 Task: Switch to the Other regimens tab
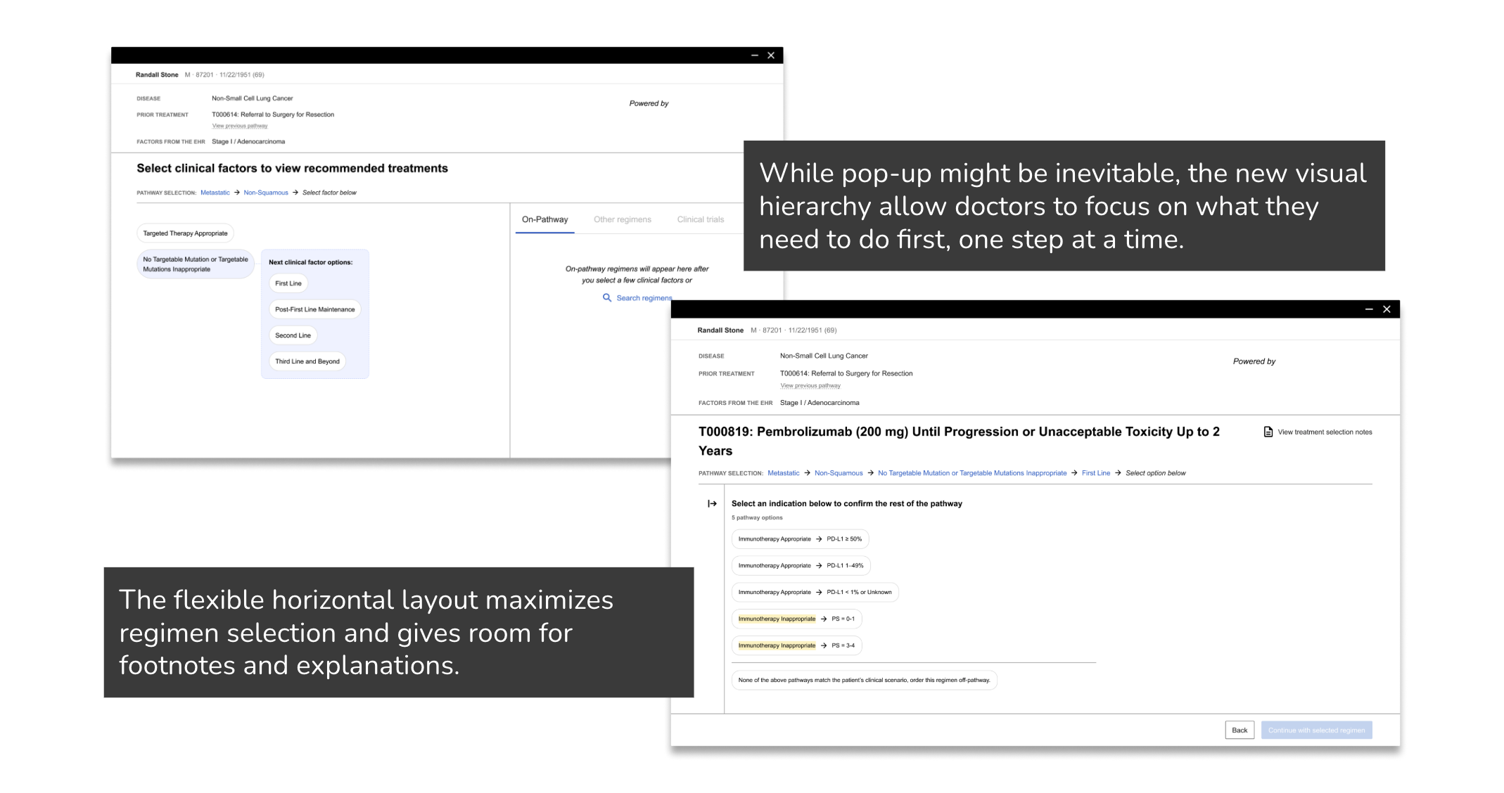[622, 219]
